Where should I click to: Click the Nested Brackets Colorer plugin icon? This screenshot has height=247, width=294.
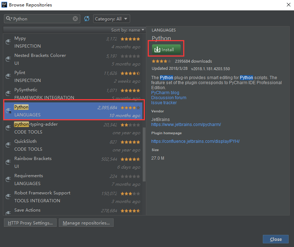[x=8, y=59]
